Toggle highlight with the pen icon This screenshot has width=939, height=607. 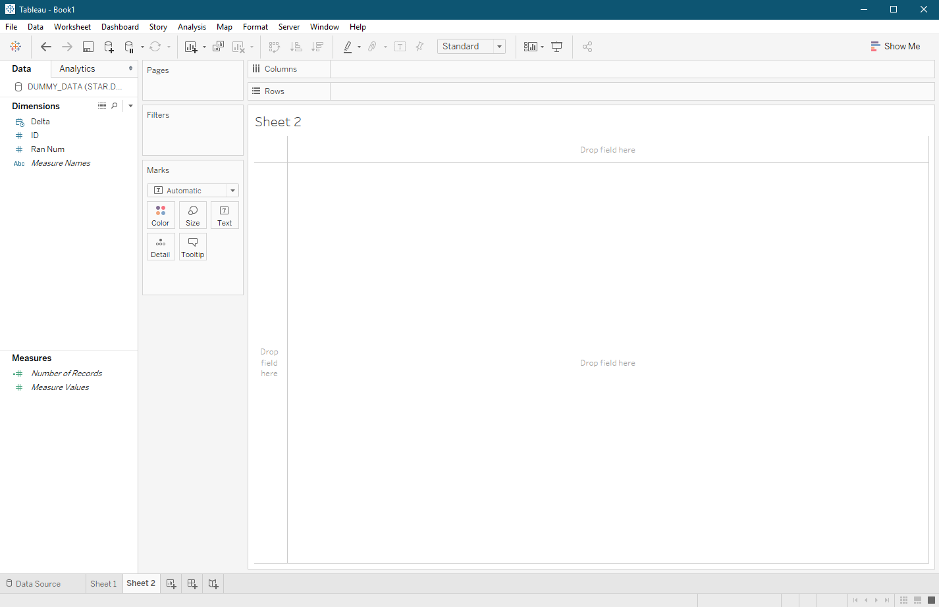[347, 47]
